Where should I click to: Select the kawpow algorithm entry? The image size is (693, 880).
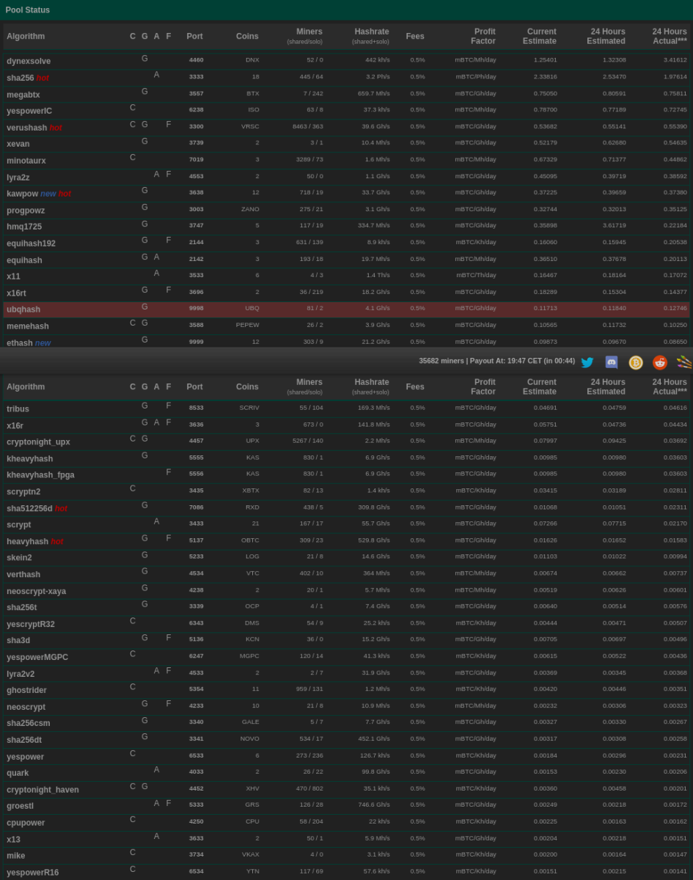click(22, 194)
